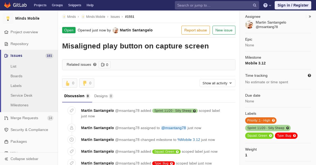This screenshot has height=165, width=316.
Task: Switch to the Designs tab
Action: [104, 96]
